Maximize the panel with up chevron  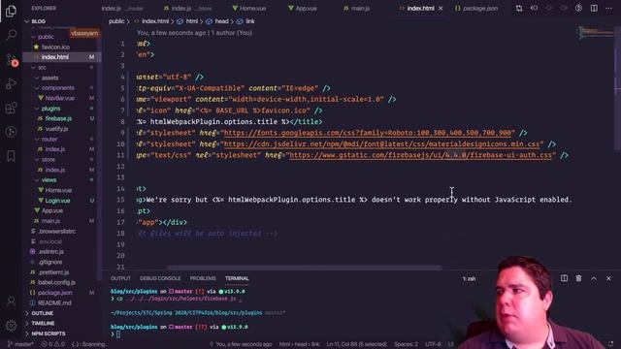594,278
